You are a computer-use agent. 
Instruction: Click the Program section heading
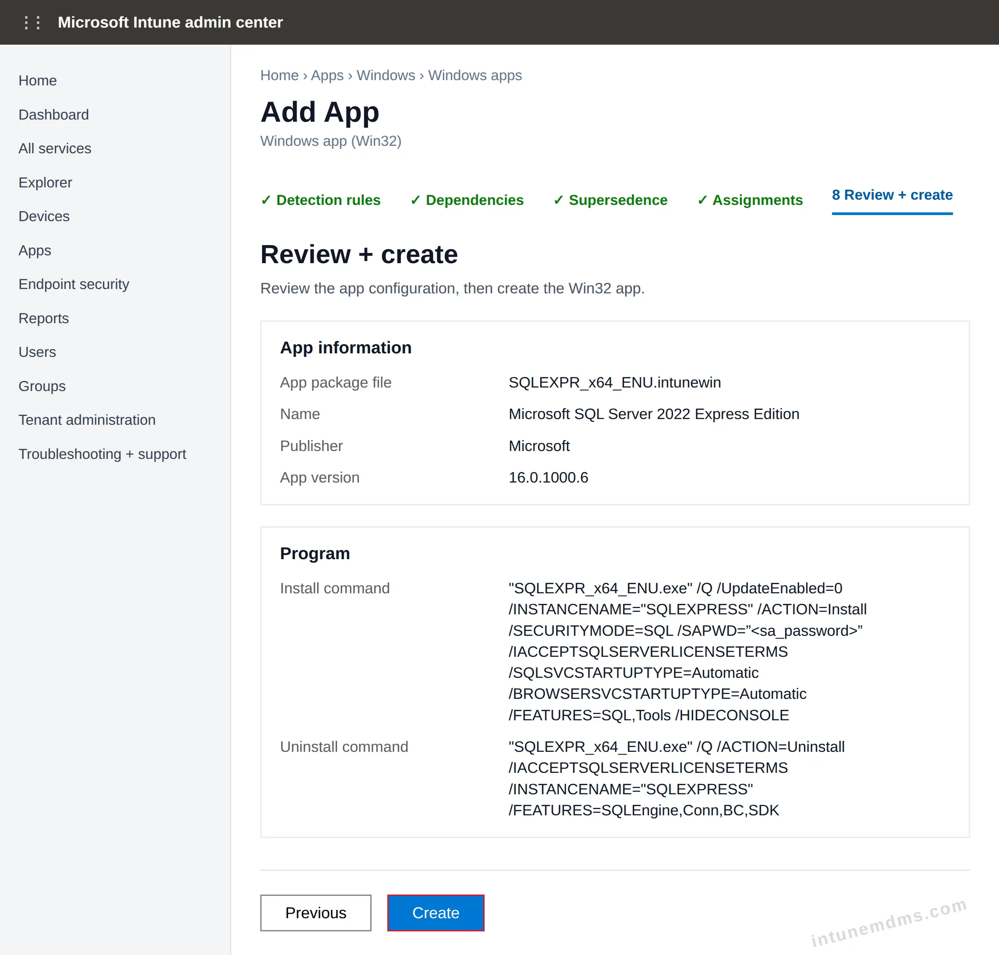315,553
